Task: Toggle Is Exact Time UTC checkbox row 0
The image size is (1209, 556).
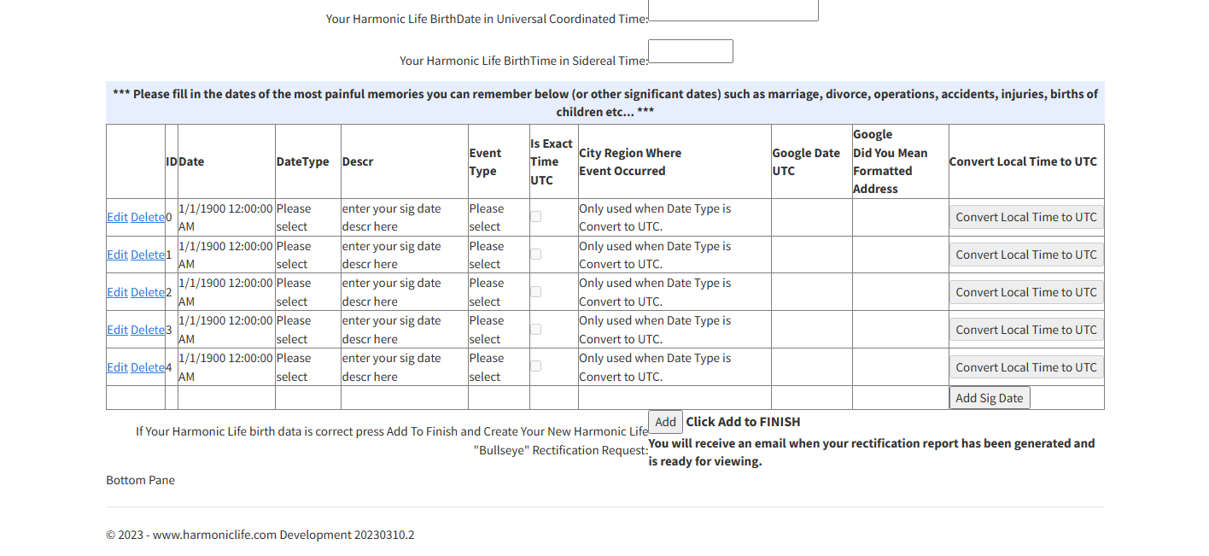Action: pos(535,217)
